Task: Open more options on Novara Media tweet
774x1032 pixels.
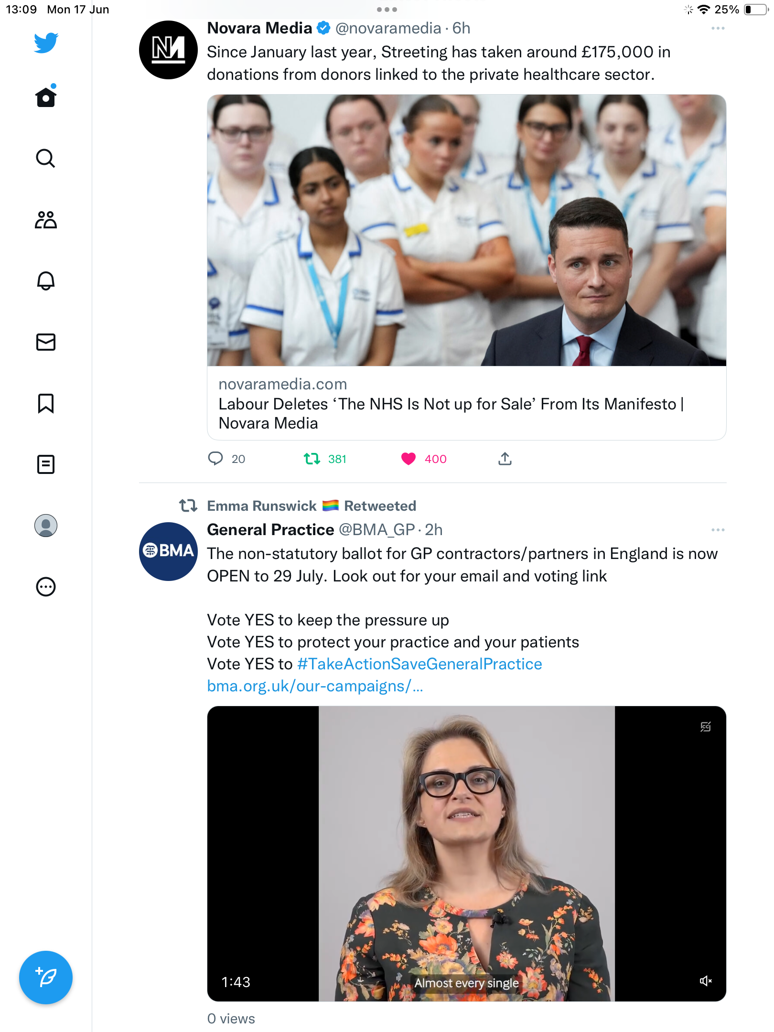Action: (x=718, y=29)
